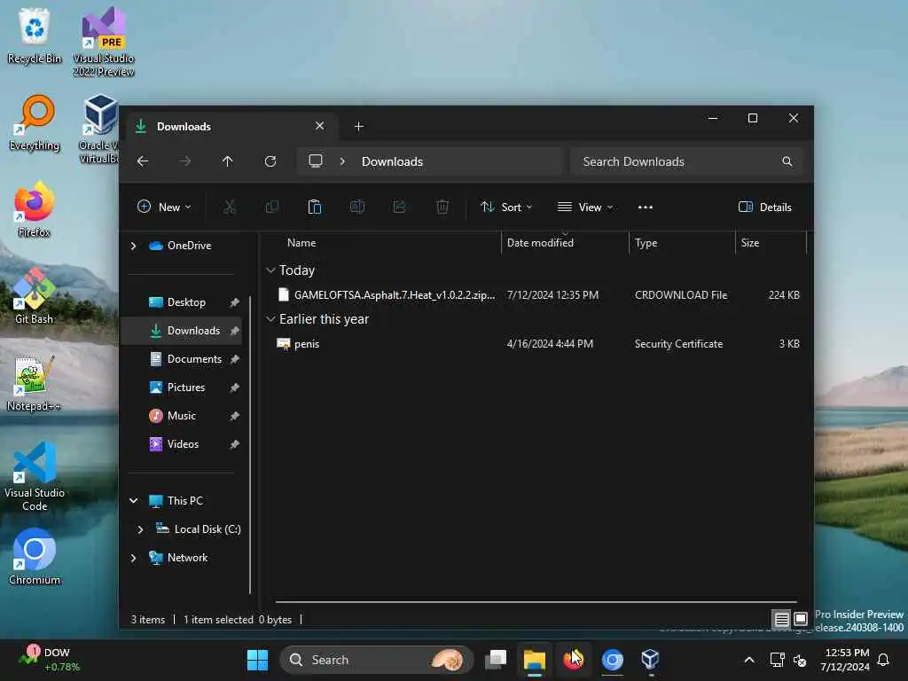Click Chromium icon on the taskbar
908x681 pixels.
[x=612, y=660]
